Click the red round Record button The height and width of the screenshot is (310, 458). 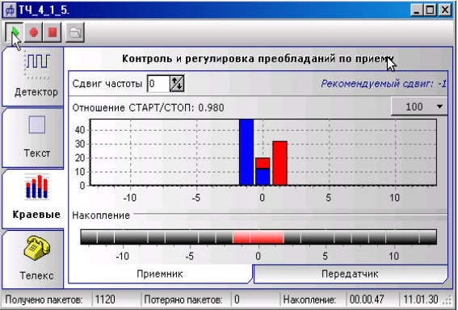[34, 32]
